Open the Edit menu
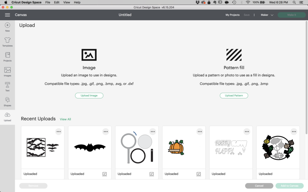The image size is (308, 192). (57, 2)
